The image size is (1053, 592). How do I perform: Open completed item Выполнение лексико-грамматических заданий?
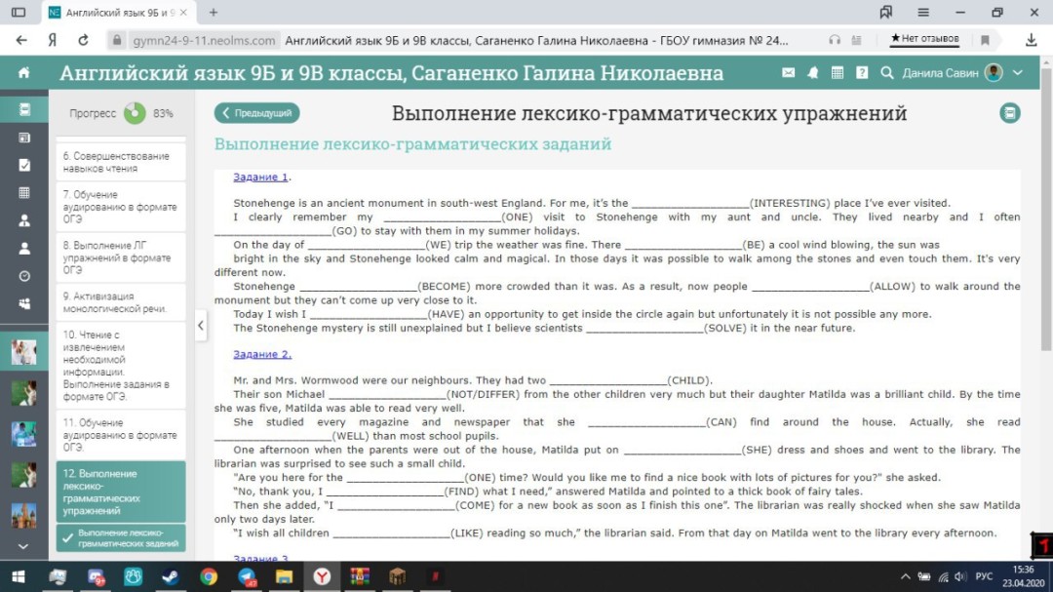pyautogui.click(x=121, y=537)
